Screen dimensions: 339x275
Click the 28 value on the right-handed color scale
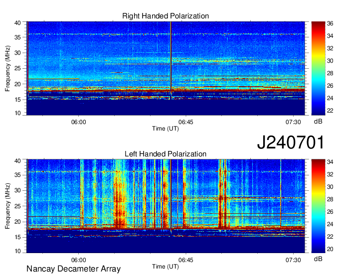[x=330, y=73]
